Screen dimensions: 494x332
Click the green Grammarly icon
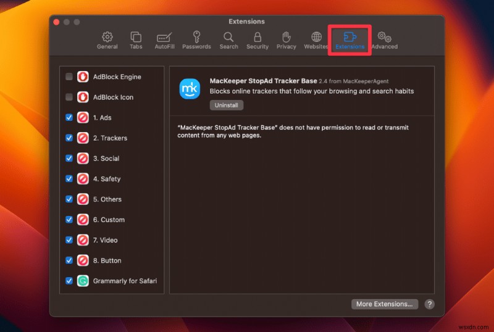click(x=83, y=281)
